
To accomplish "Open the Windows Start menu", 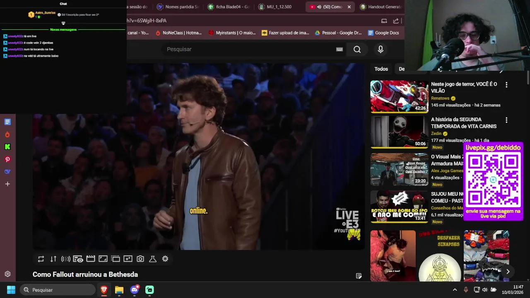I will pyautogui.click(x=11, y=290).
